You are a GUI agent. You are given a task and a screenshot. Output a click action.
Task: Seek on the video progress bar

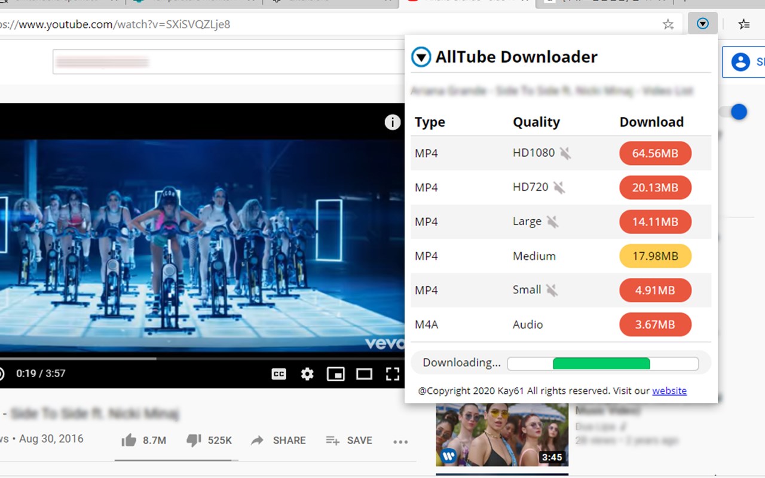(202, 358)
